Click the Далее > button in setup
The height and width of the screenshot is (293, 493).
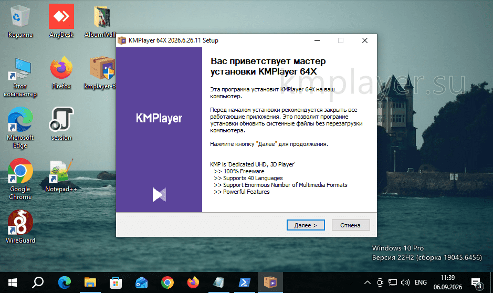tap(306, 225)
